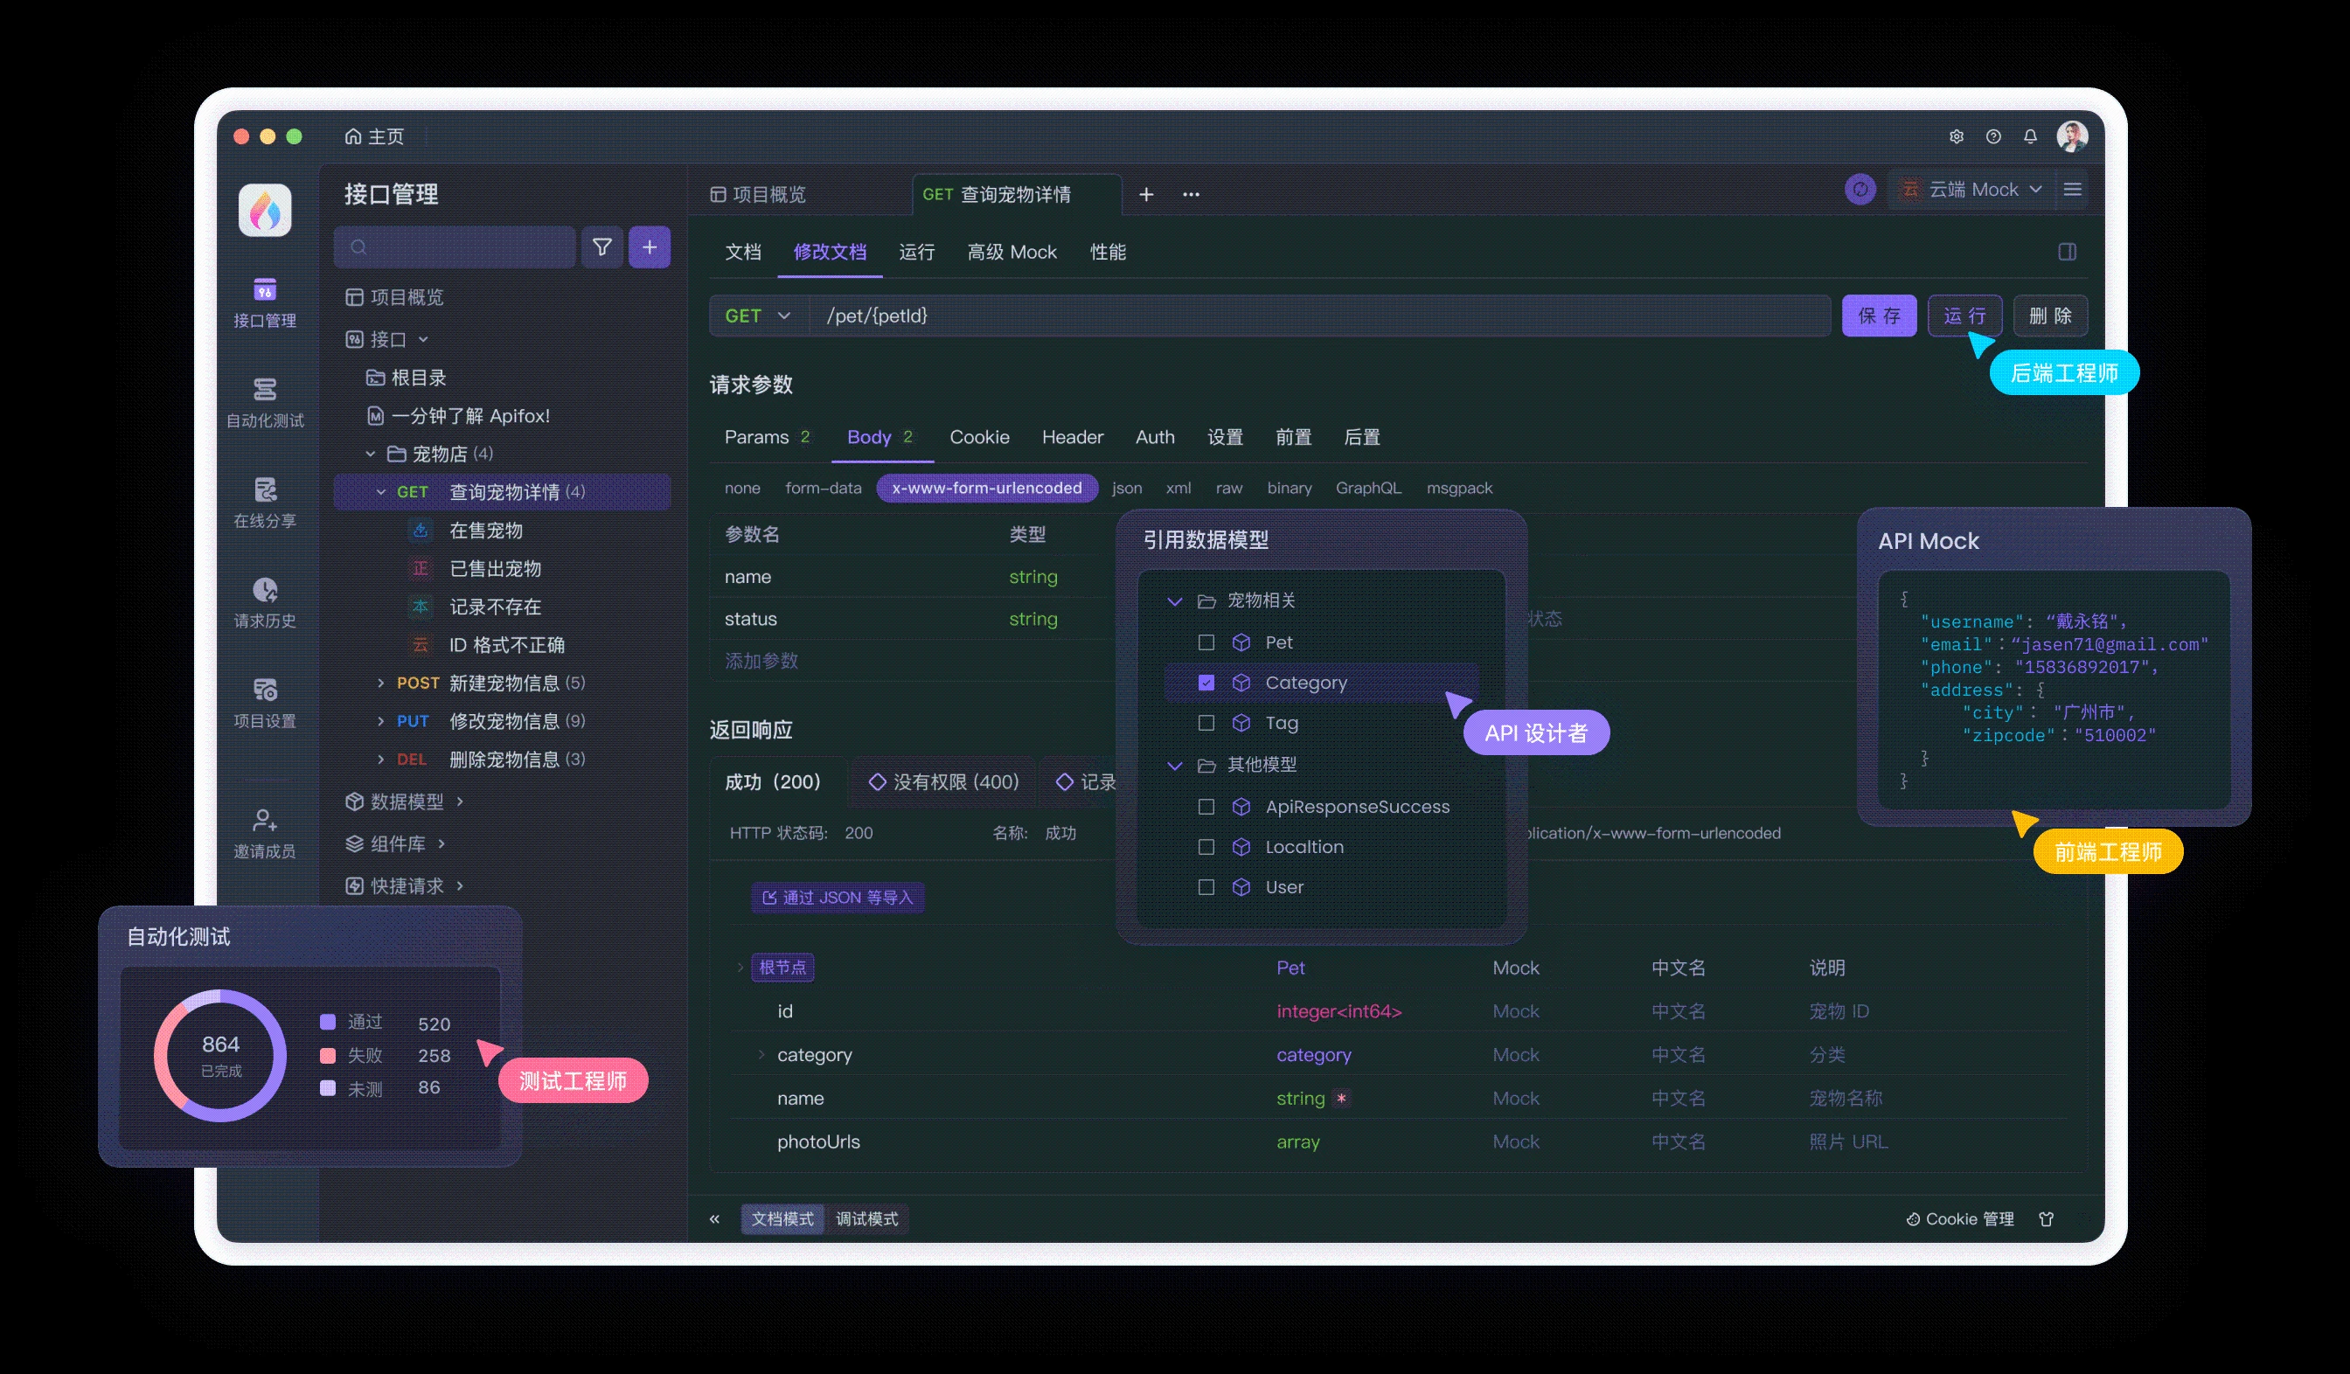2350x1374 pixels.
Task: Open 自动化测试 sidebar icon
Action: coord(265,403)
